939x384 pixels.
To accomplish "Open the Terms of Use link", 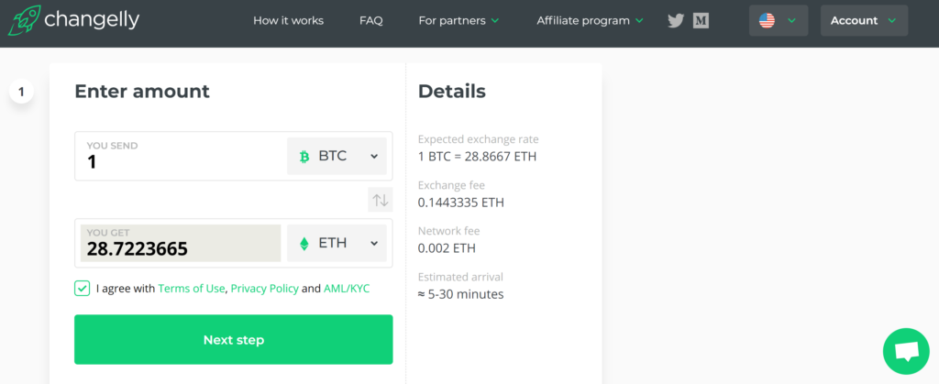I will 191,289.
